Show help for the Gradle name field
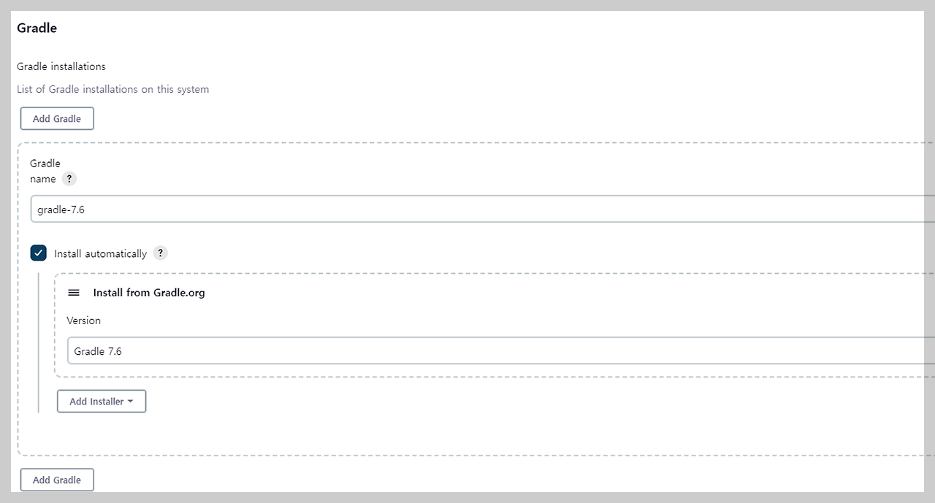Viewport: 935px width, 503px height. pos(69,179)
